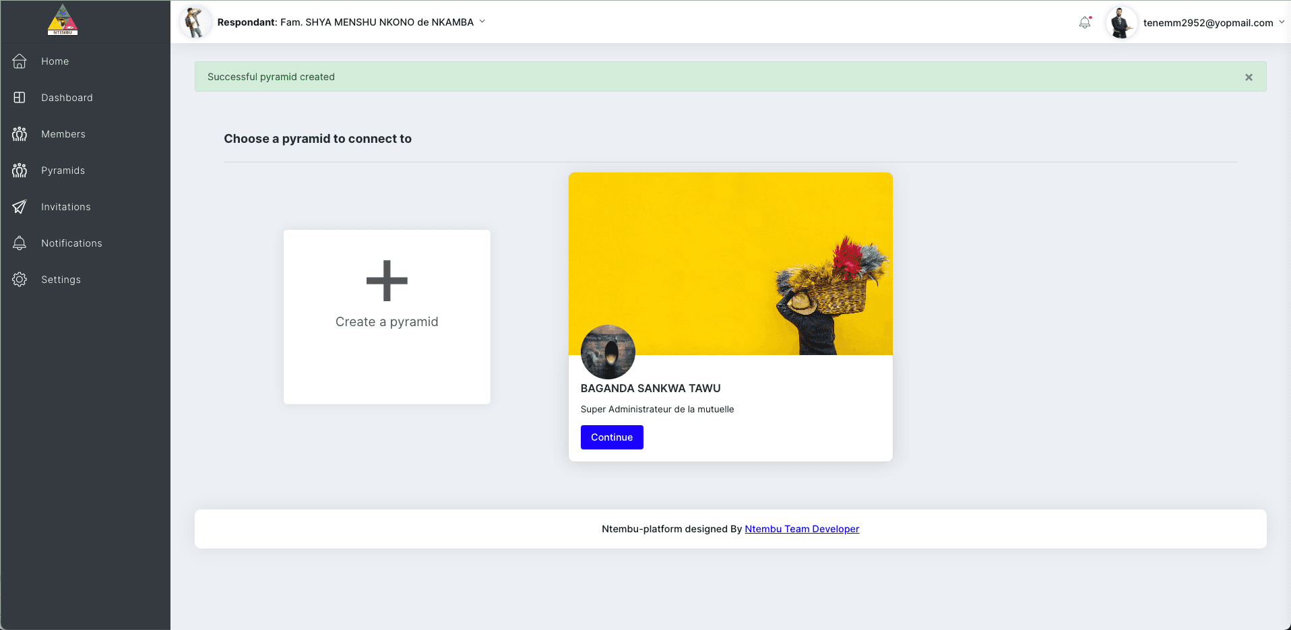This screenshot has height=630, width=1291.
Task: Click the BAGANDA SANKWA TAWU round avatar
Action: pos(608,352)
